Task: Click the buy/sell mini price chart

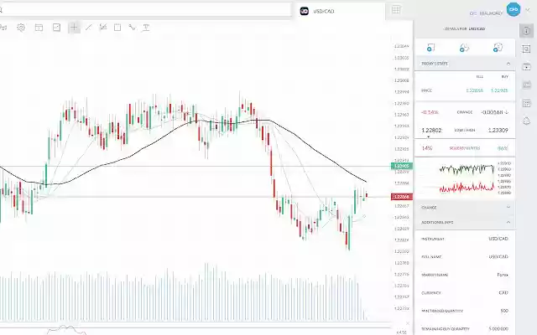Action: pyautogui.click(x=465, y=178)
